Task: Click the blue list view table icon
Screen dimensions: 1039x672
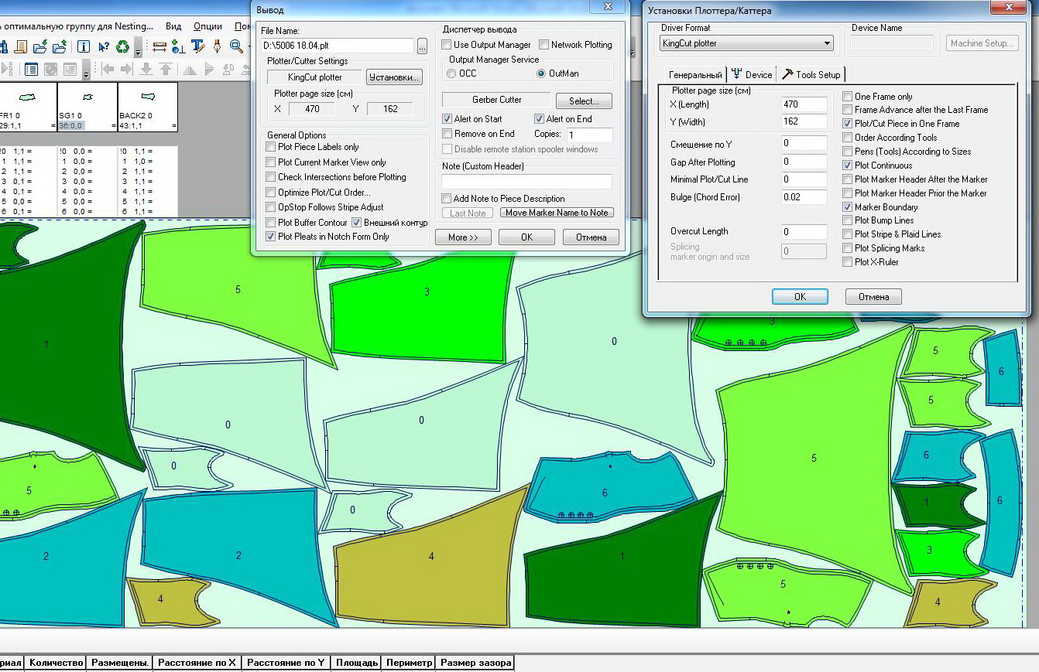Action: pyautogui.click(x=31, y=70)
